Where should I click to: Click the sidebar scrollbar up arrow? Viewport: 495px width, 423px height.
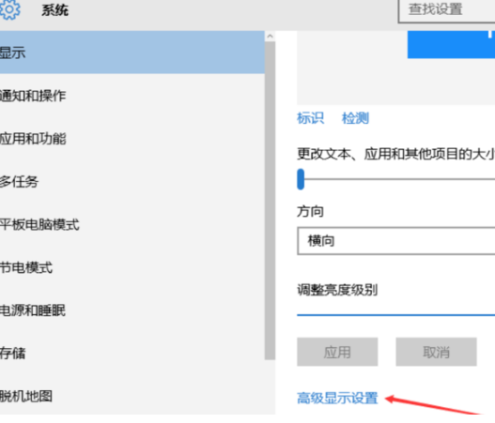tap(270, 37)
